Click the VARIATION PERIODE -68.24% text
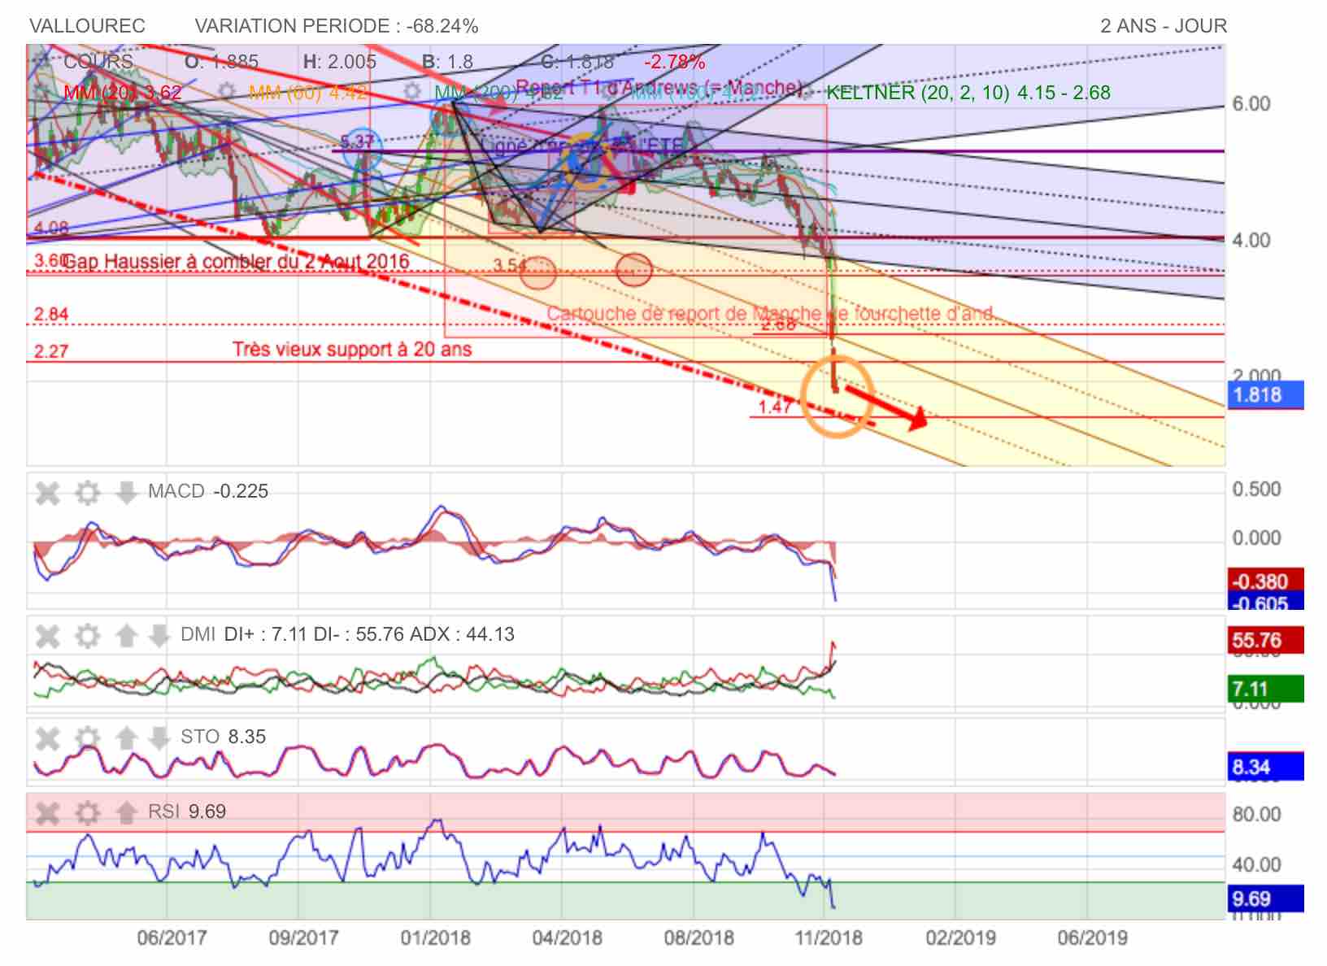This screenshot has width=1327, height=966. tap(337, 26)
